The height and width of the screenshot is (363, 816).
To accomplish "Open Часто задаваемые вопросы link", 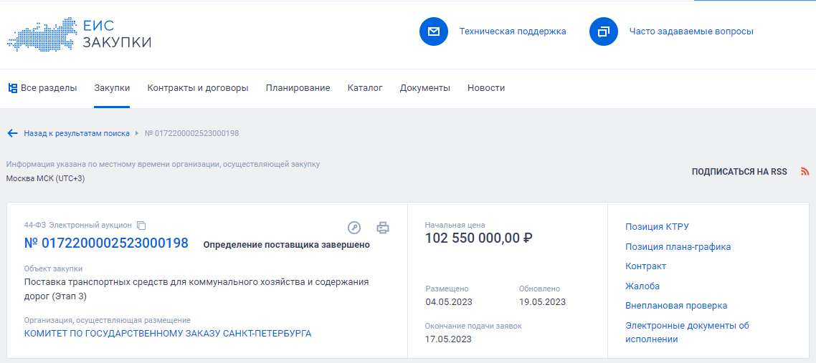I will click(x=691, y=32).
